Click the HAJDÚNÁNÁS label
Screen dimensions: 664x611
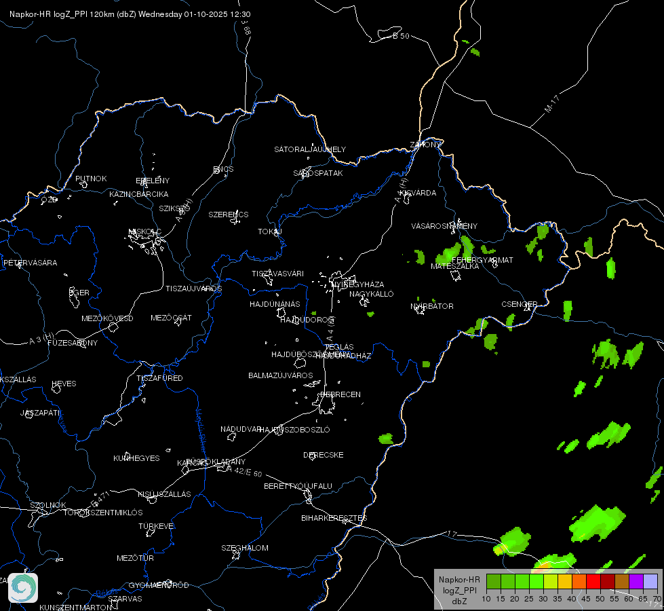coord(275,304)
